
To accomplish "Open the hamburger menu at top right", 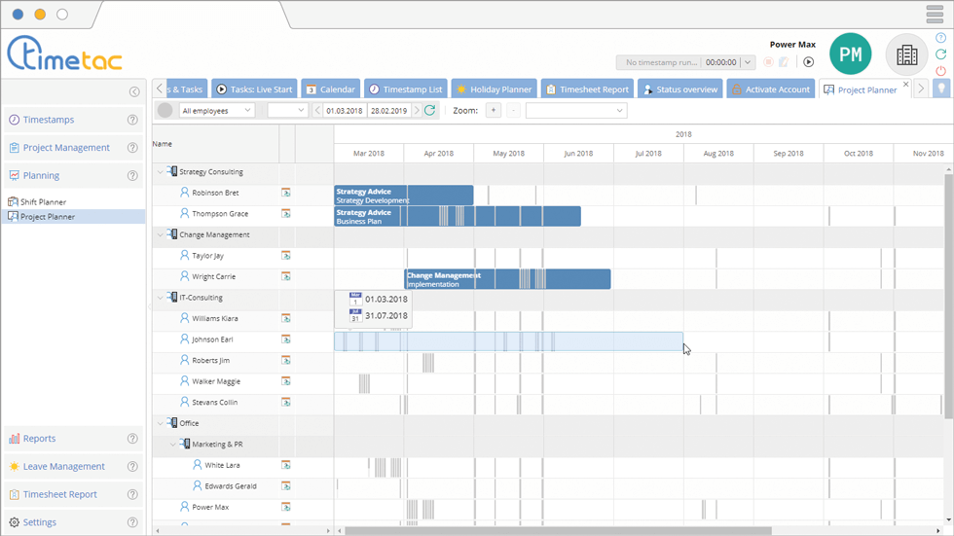I will click(934, 15).
